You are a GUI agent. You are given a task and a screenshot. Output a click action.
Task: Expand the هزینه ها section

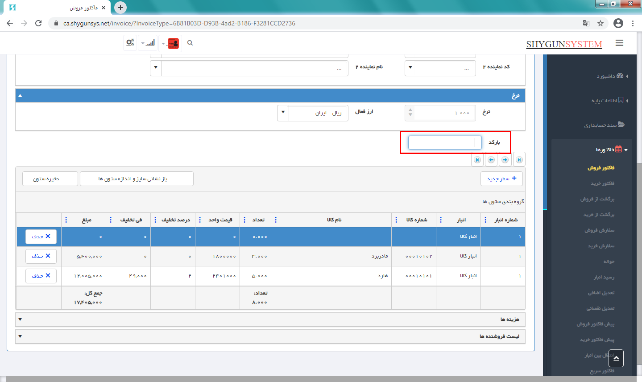20,320
